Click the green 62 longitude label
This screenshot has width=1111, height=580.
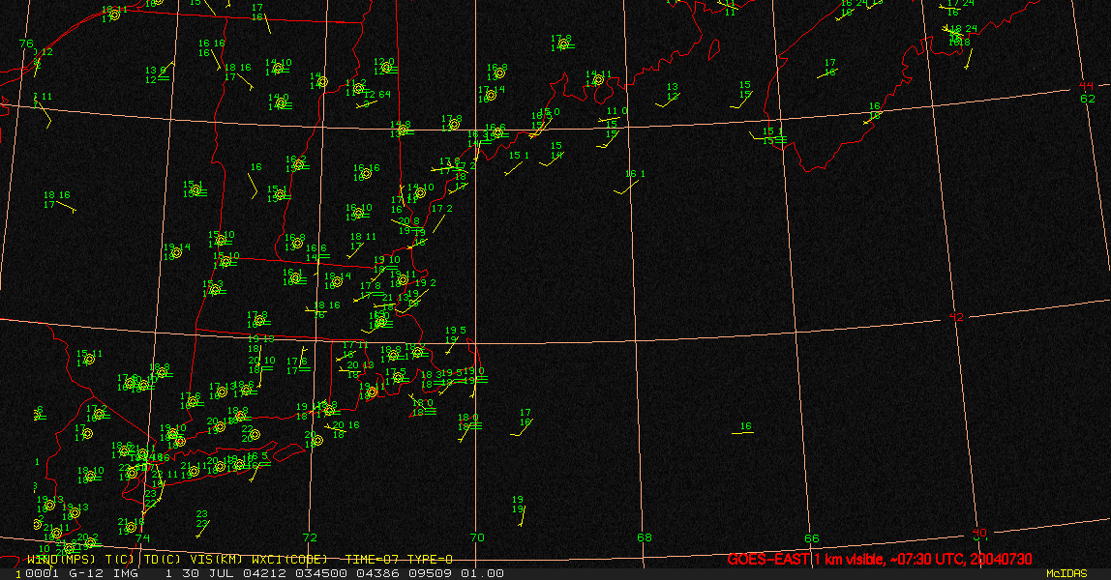[x=1088, y=99]
